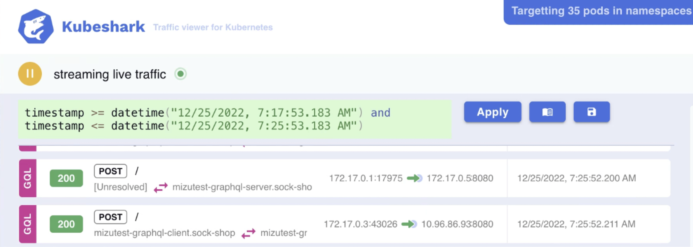Click timestamp 12/25/2022, 7:25:52.211 AM
The height and width of the screenshot is (247, 693).
[x=576, y=224]
